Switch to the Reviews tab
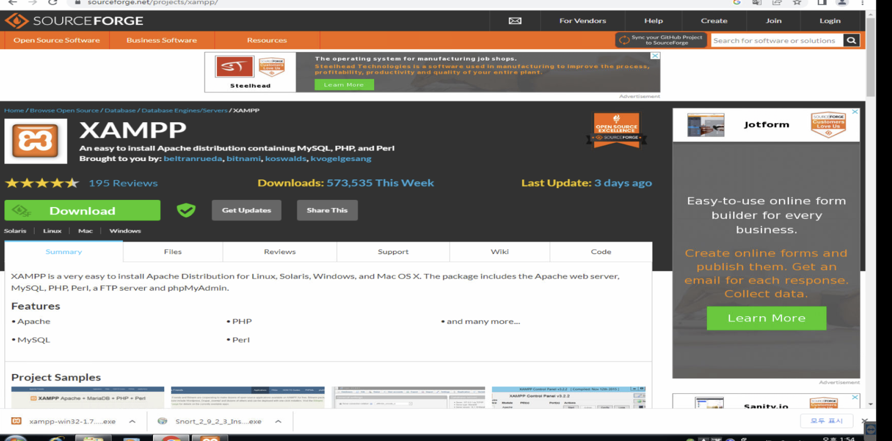Image resolution: width=892 pixels, height=441 pixels. point(280,252)
